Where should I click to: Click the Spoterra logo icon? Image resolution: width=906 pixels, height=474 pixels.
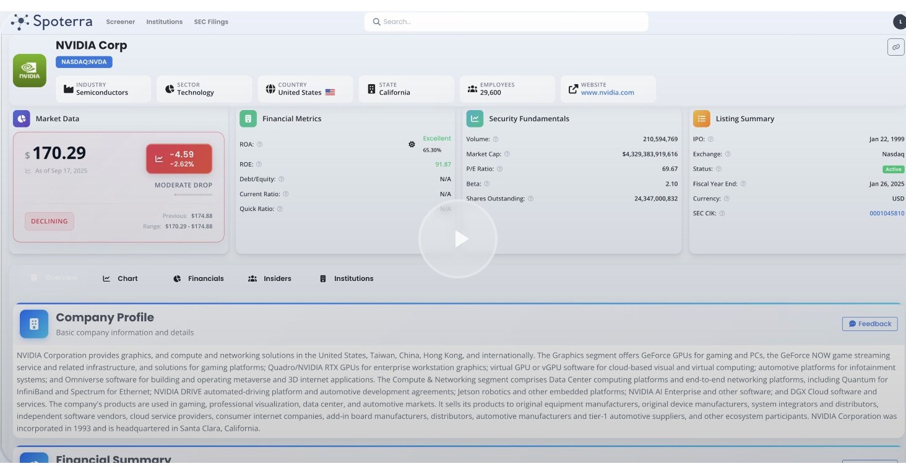pyautogui.click(x=20, y=22)
